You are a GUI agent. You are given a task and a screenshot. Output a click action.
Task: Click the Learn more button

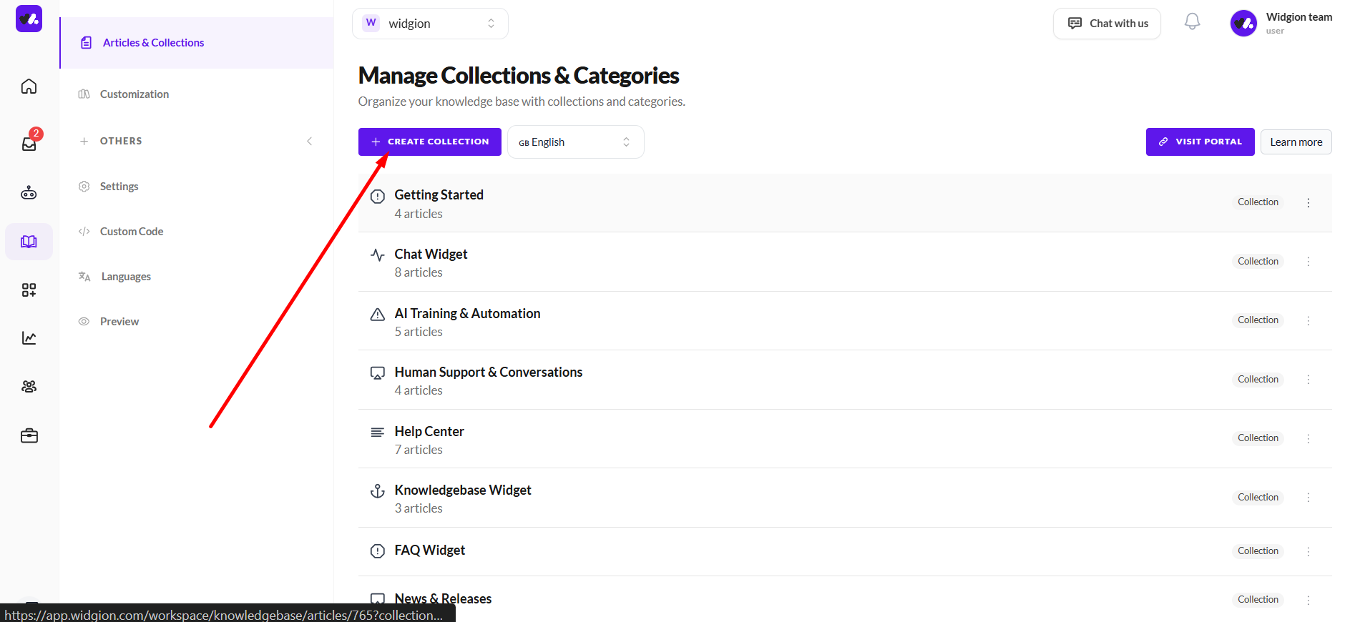click(x=1296, y=142)
